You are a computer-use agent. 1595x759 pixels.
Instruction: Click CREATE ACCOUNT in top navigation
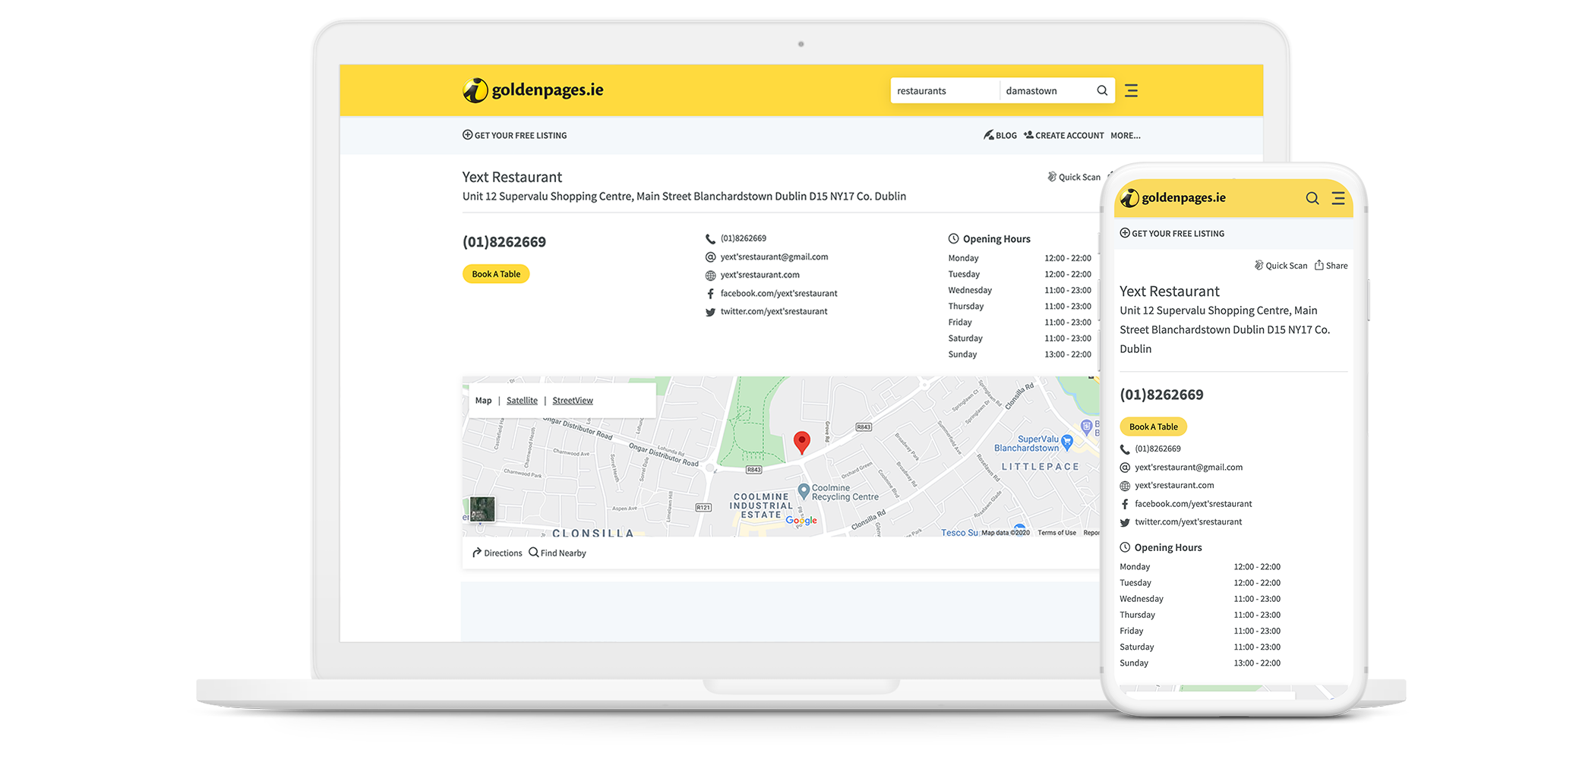pos(1063,136)
